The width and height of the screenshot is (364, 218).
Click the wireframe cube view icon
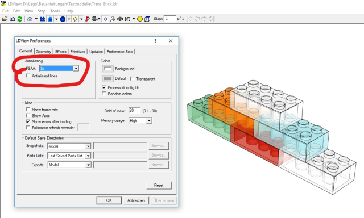pyautogui.click(x=147, y=19)
